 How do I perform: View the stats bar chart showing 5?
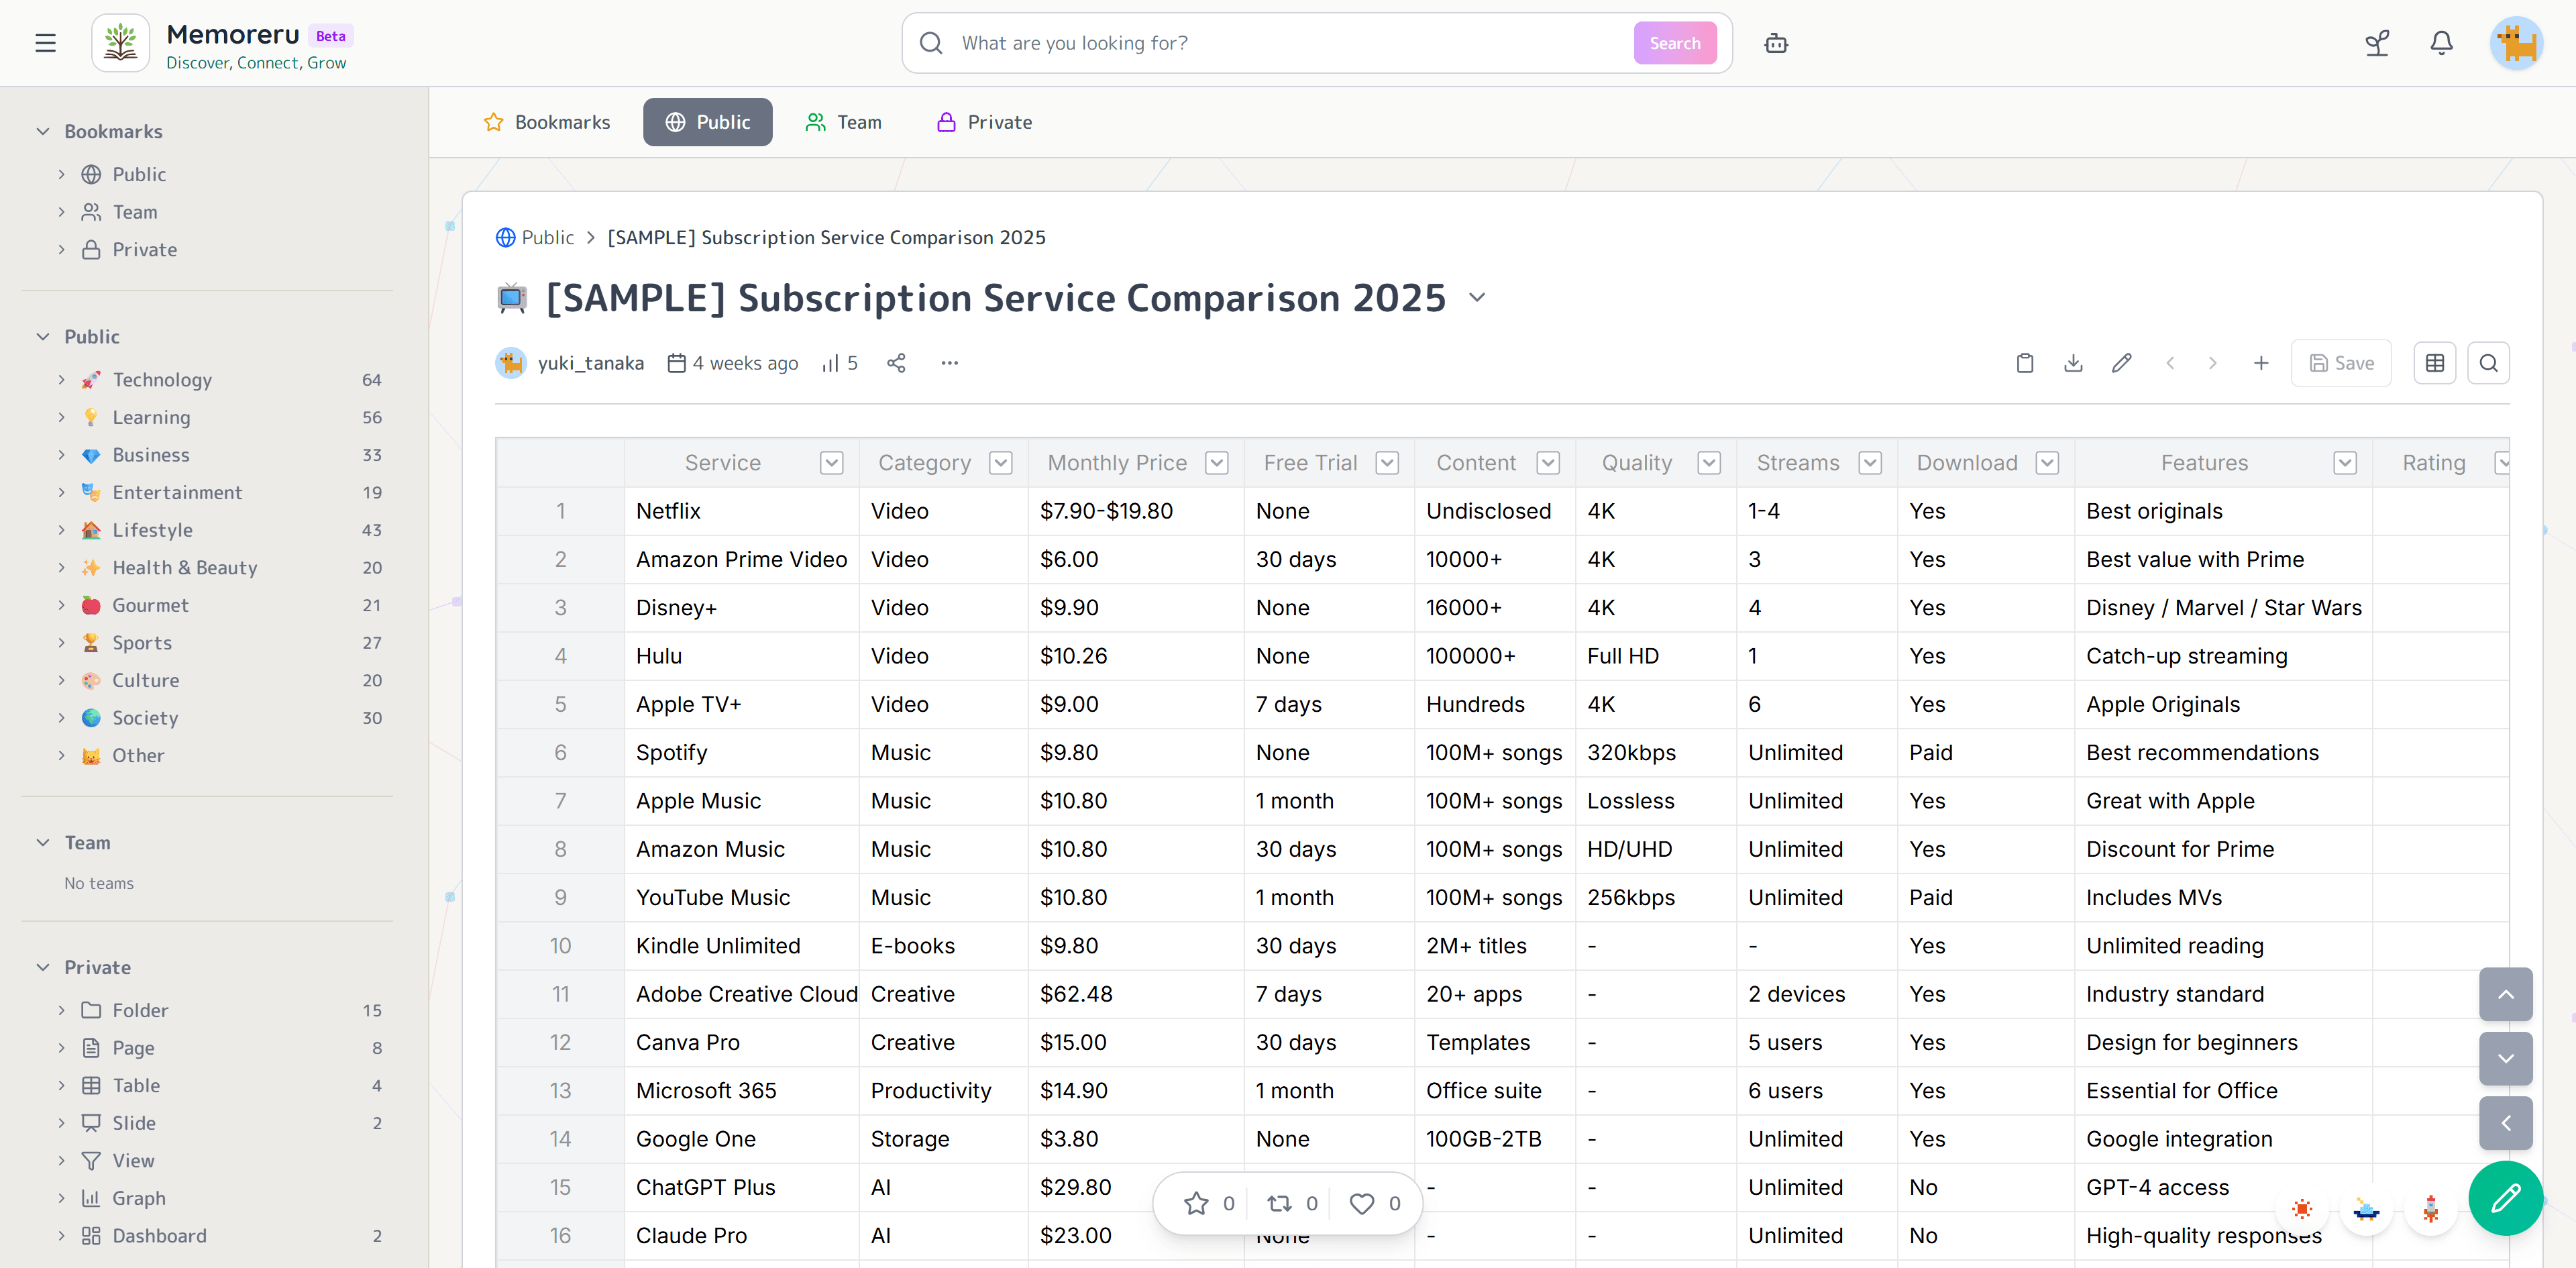coord(840,363)
